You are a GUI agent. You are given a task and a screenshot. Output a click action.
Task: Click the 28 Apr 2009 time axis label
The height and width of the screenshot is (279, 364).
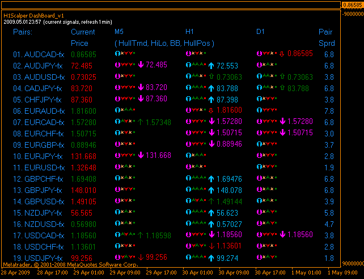coord(15,273)
